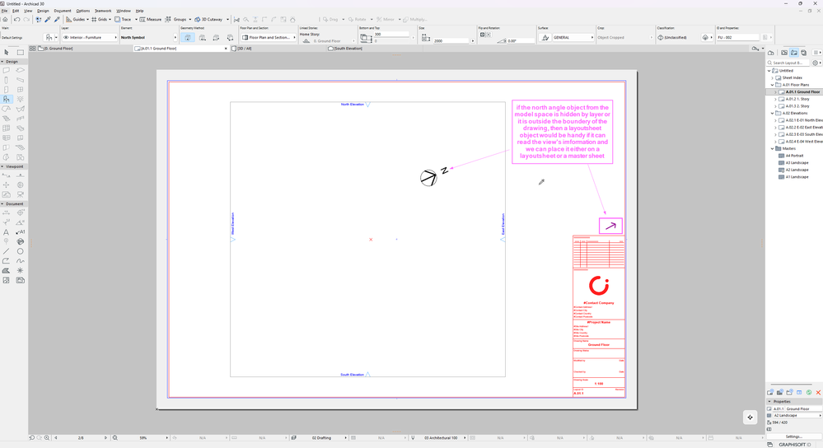The height and width of the screenshot is (448, 823).
Task: Click the Measure button
Action: click(150, 20)
